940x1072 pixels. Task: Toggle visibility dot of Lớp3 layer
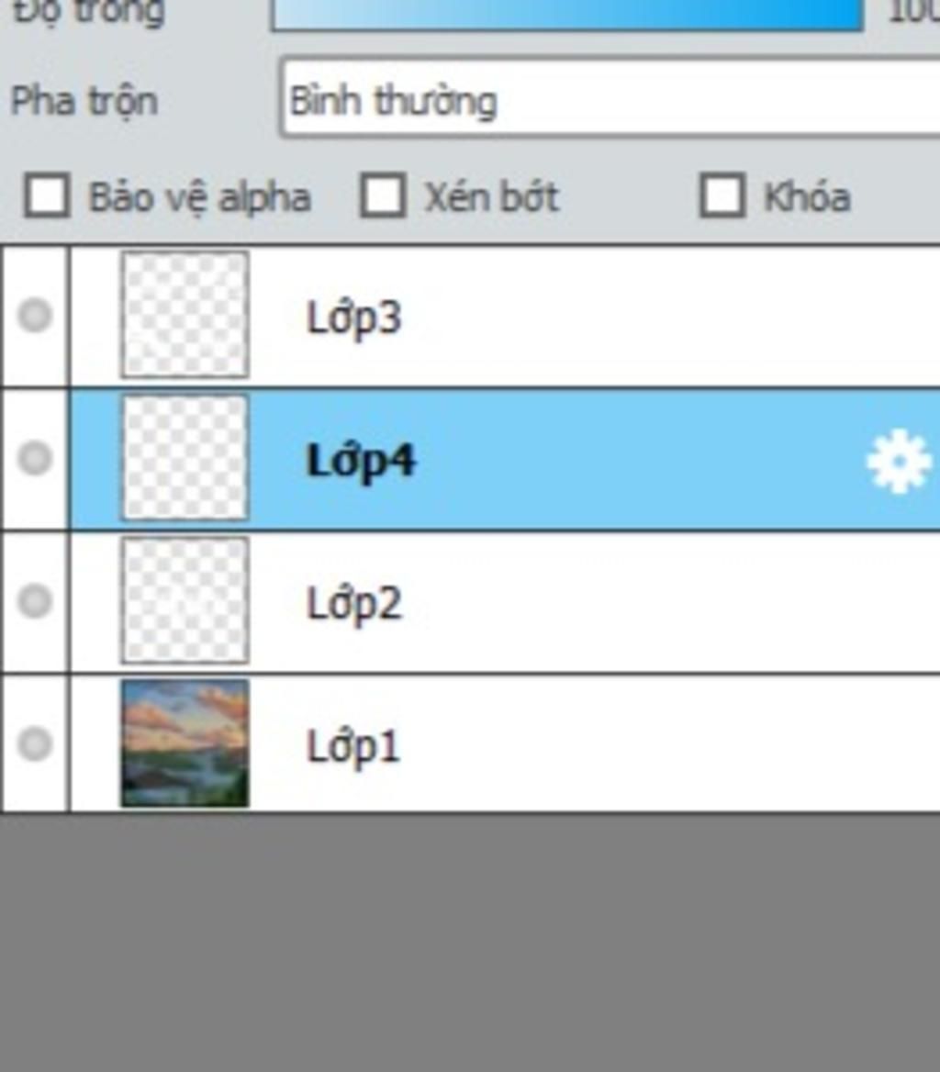point(35,315)
